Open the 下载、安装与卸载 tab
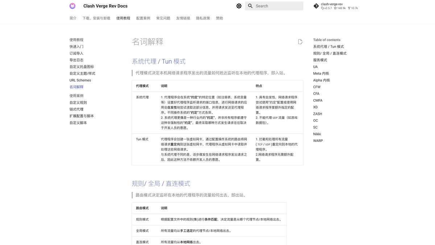 (x=96, y=18)
